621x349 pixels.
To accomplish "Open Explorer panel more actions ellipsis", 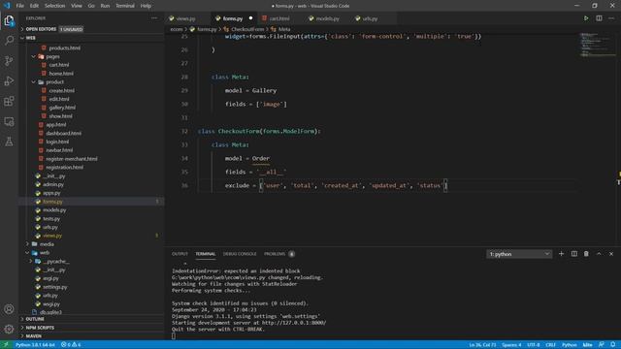I will tap(154, 18).
